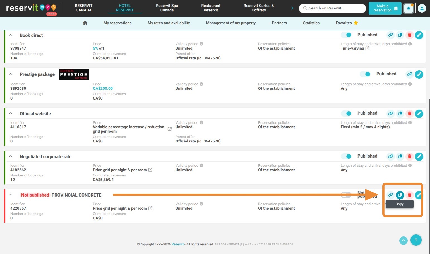Edit the Official website rate
Viewport: 430px width, 254px height.
coord(419,113)
